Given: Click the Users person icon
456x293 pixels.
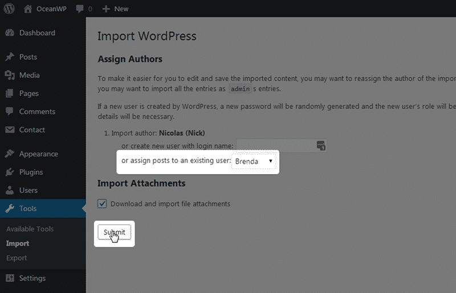Looking at the screenshot, I should click(10, 190).
